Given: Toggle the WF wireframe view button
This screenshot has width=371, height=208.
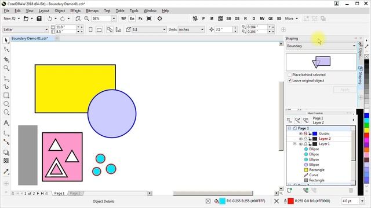Looking at the screenshot, I should pyautogui.click(x=123, y=18).
